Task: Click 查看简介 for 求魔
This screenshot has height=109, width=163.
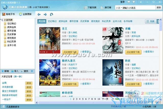Action: pos(149,52)
